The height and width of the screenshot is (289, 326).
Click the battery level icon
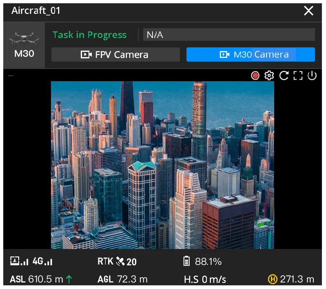click(187, 262)
